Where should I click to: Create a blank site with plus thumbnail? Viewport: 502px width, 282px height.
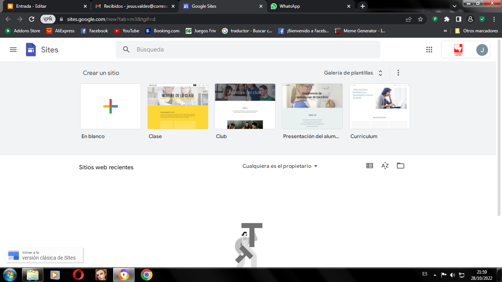pos(111,106)
